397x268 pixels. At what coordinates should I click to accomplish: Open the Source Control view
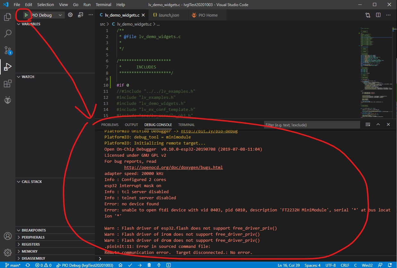pyautogui.click(x=8, y=50)
